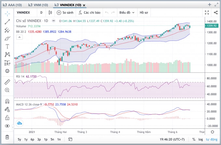Viewport: 221px width, 145px height.
Task: Select the pitchfork drawing tool
Action: coord(7,30)
